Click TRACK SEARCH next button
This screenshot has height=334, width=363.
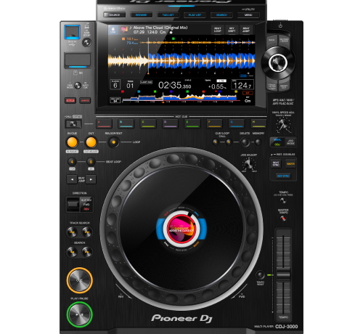(87, 232)
